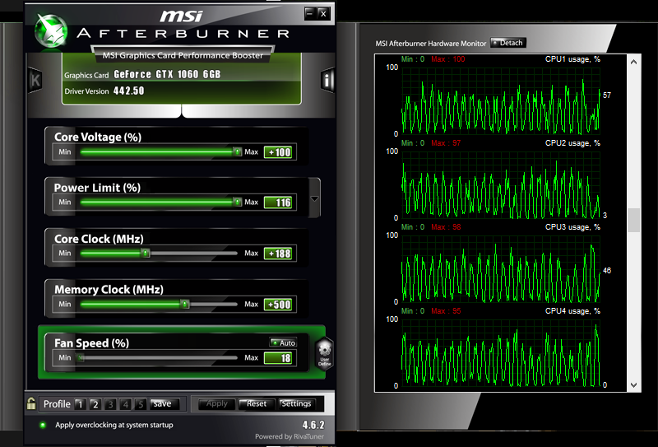This screenshot has width=658, height=447.
Task: Select Profile slot 1
Action: [x=80, y=404]
